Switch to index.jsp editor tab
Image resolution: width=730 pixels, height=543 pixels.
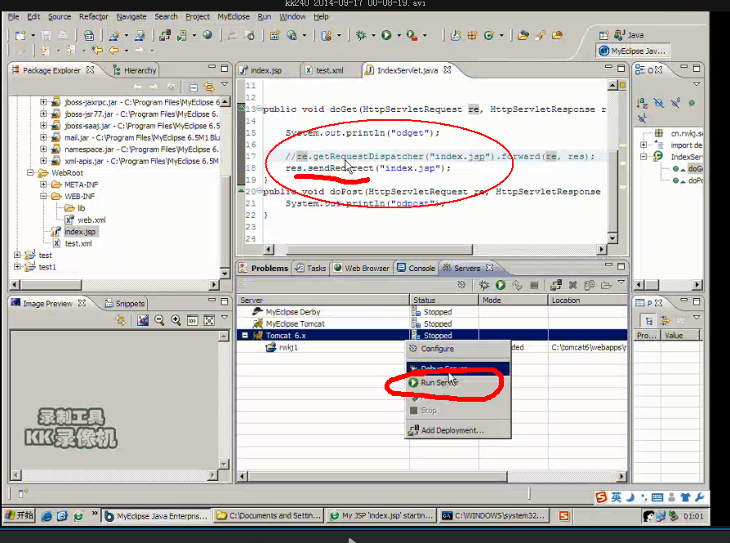pyautogui.click(x=266, y=70)
